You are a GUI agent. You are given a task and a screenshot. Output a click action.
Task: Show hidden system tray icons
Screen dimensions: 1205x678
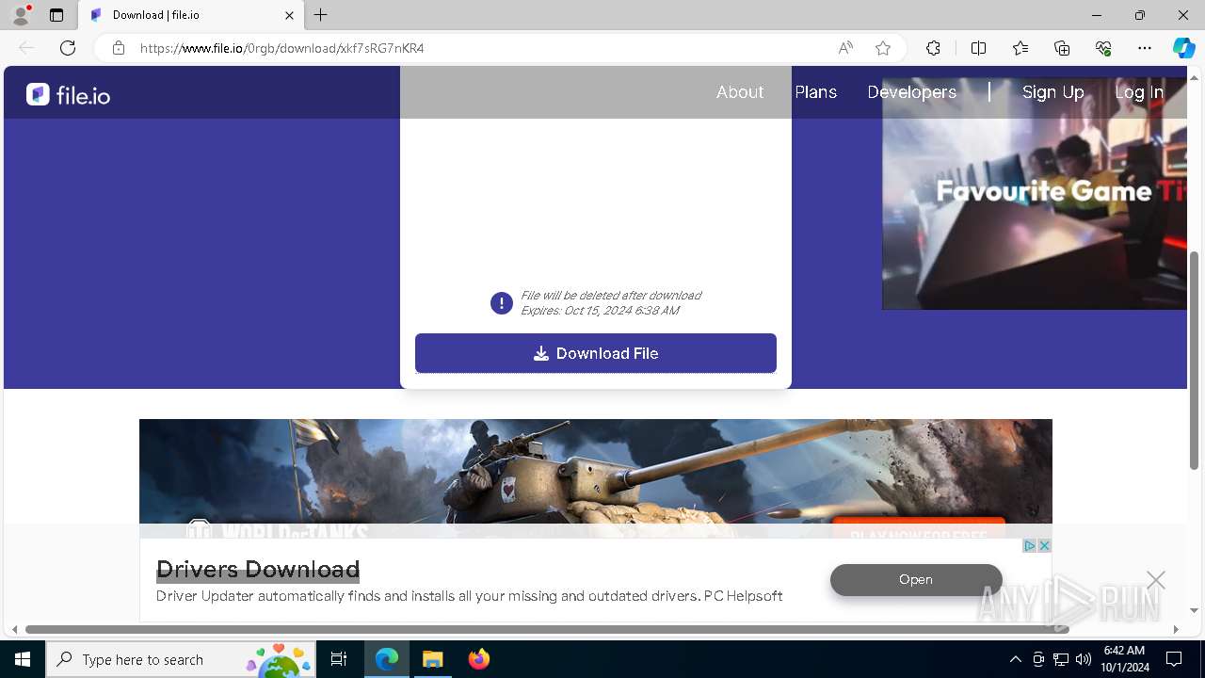[1015, 659]
